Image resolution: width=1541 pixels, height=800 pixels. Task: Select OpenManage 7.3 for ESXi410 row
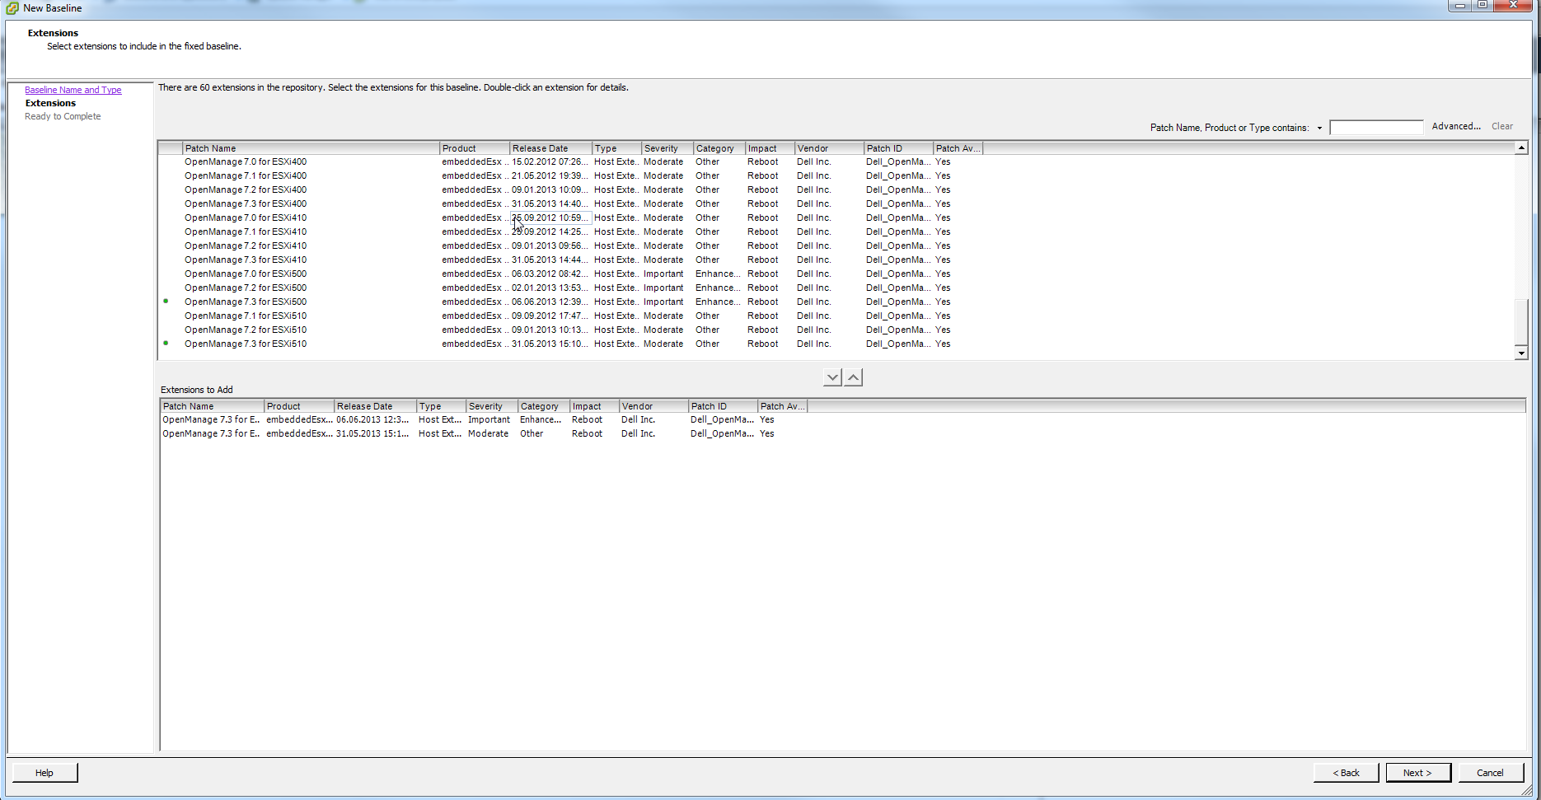click(x=569, y=260)
